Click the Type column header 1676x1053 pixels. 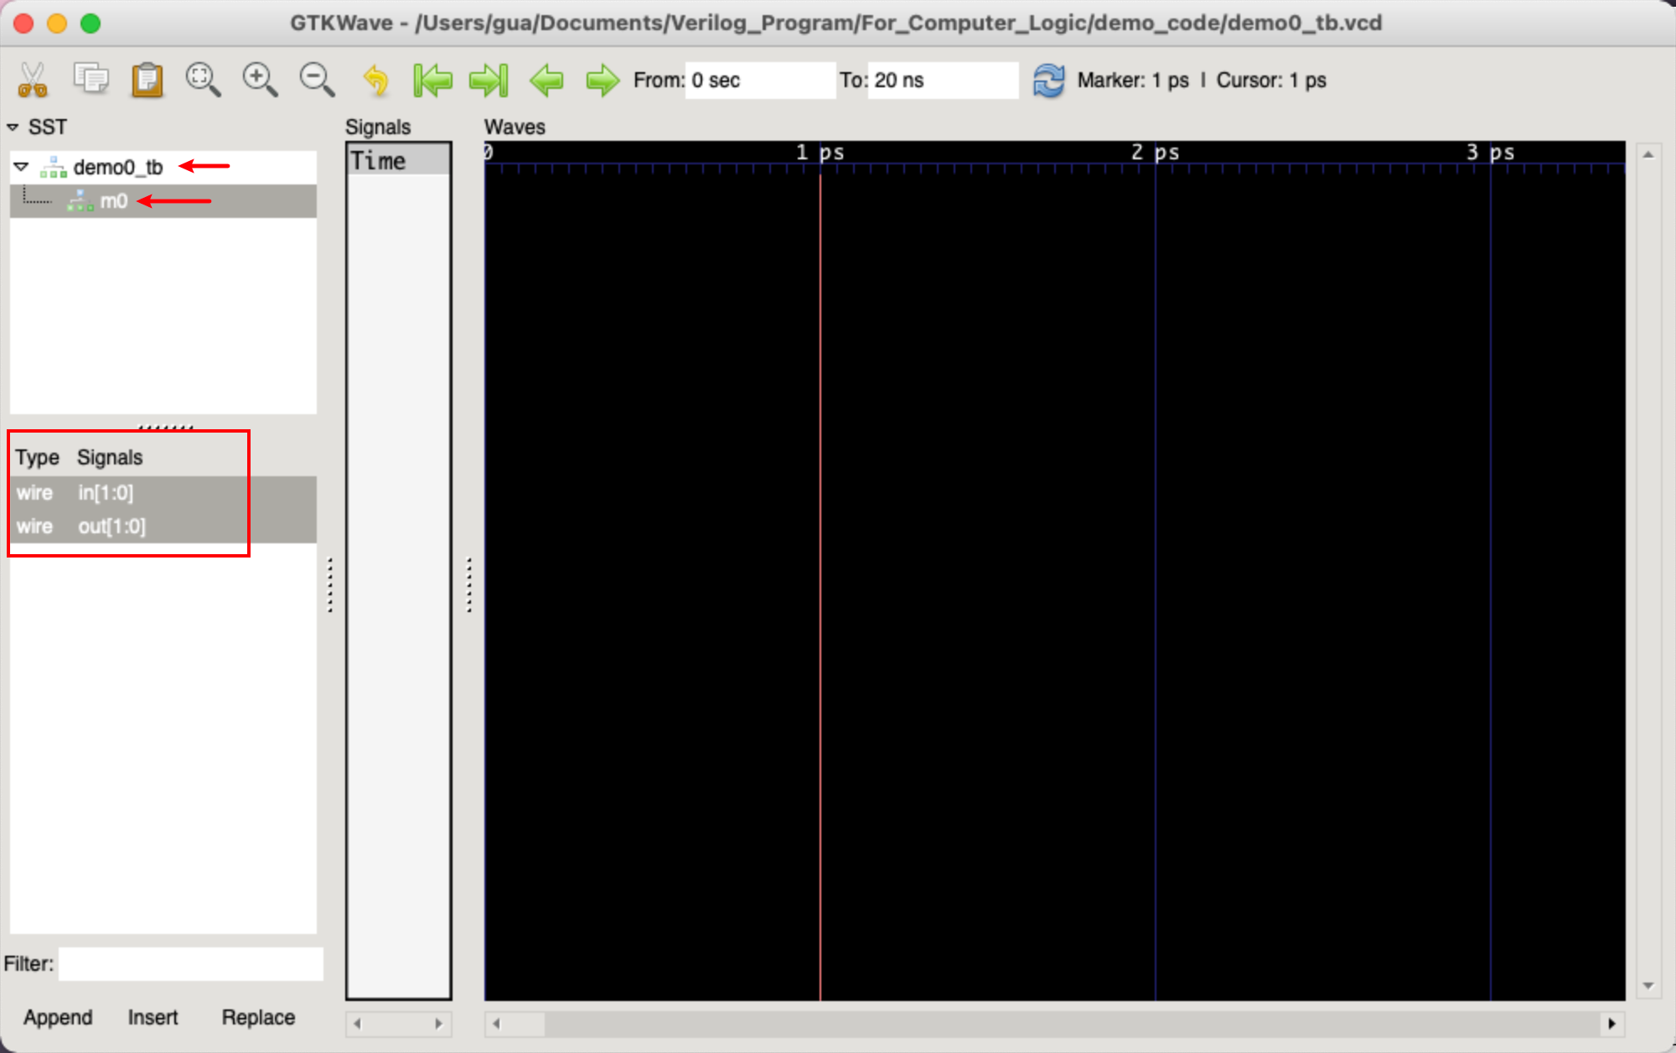[37, 458]
